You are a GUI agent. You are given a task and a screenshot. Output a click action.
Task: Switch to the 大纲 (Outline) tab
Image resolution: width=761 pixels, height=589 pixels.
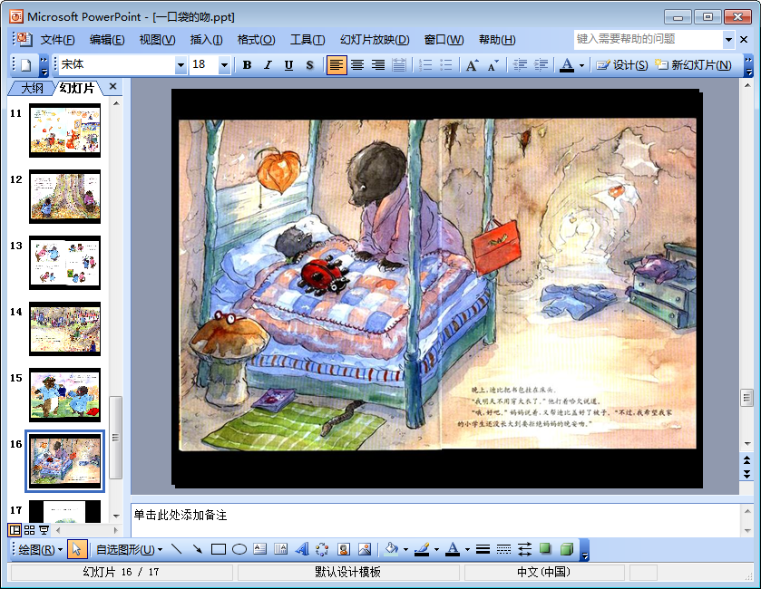pyautogui.click(x=32, y=88)
